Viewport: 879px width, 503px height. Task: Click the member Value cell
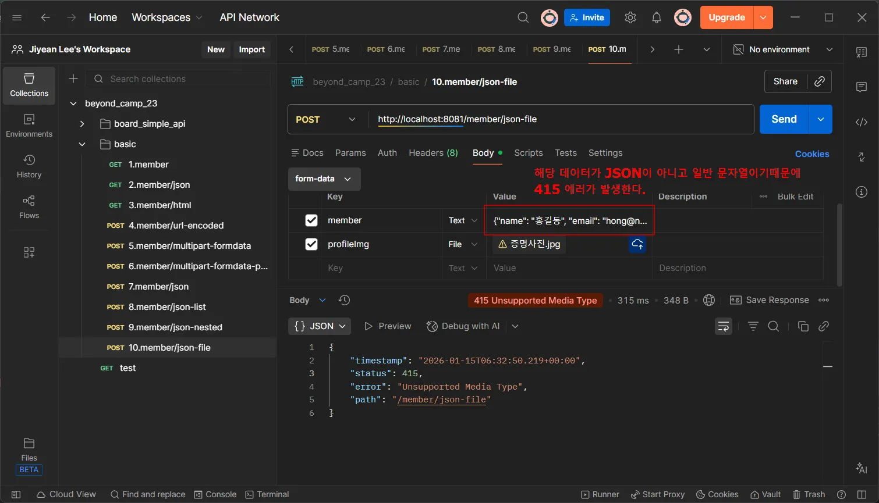pyautogui.click(x=569, y=220)
